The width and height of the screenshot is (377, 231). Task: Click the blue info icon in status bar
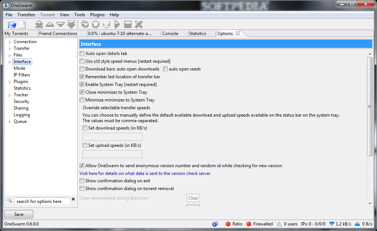215,224
